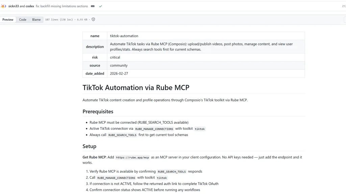The image size is (346, 194).
Task: Expand commit message ellipsis button
Action: [93, 6]
